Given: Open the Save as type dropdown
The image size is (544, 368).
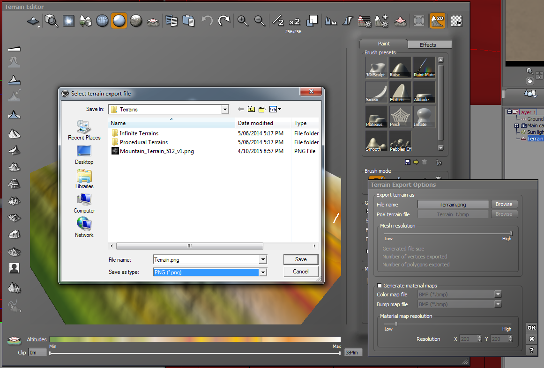Looking at the screenshot, I should [263, 272].
